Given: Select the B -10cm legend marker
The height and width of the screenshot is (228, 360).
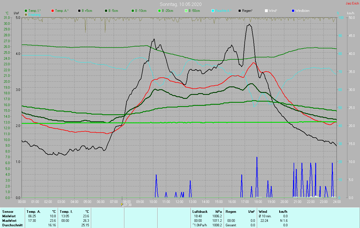Looking at the screenshot, I should pyautogui.click(x=133, y=11).
